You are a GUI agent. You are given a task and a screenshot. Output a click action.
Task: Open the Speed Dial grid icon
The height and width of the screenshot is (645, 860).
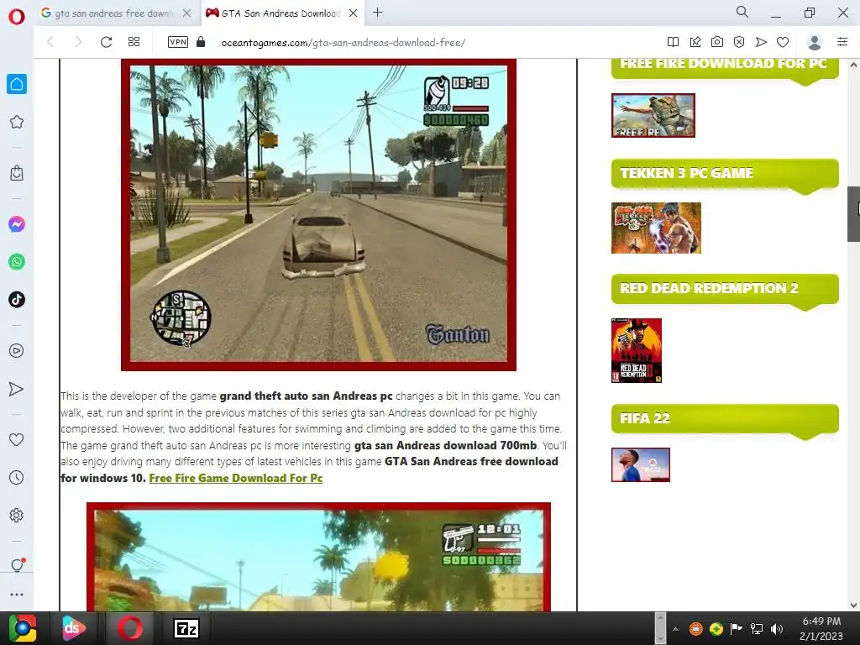(134, 42)
